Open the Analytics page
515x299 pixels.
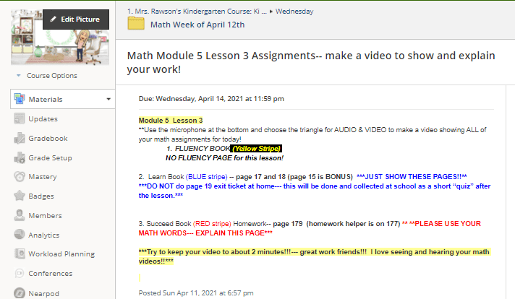(x=44, y=235)
